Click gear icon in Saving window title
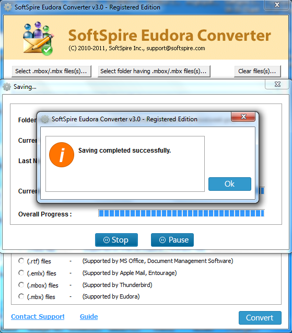 click(x=7, y=87)
